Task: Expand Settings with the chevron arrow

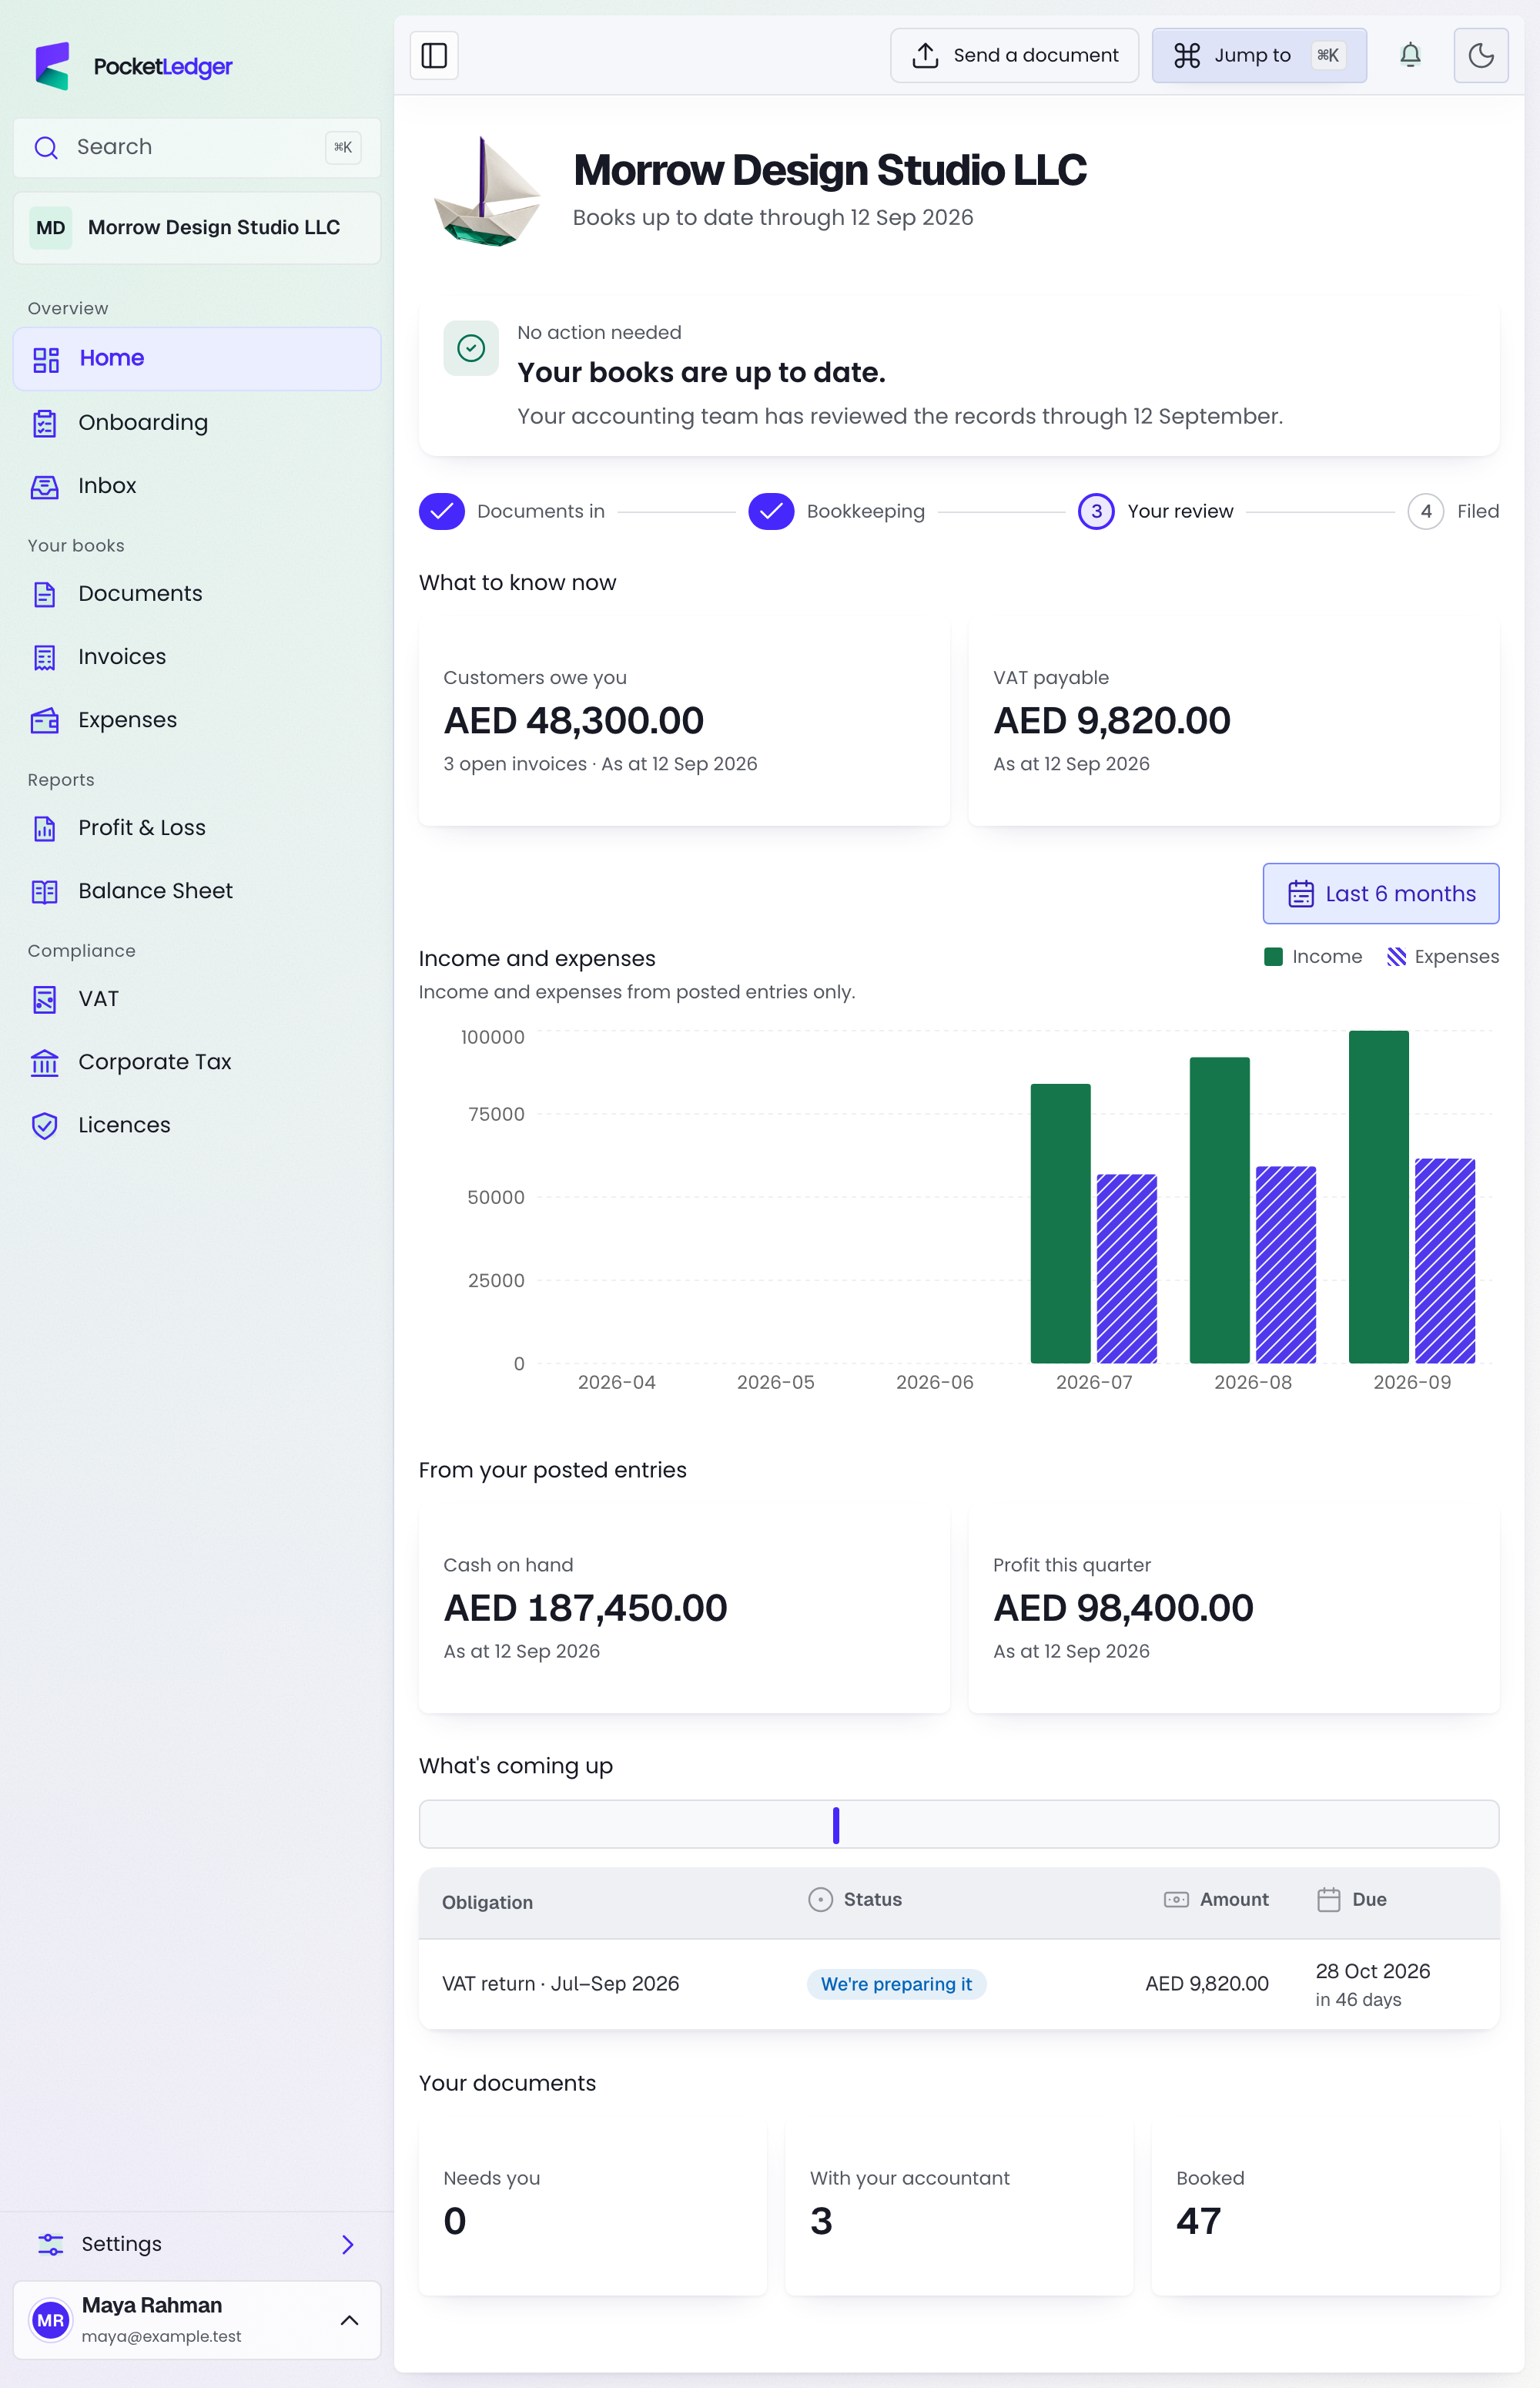Action: tap(348, 2244)
